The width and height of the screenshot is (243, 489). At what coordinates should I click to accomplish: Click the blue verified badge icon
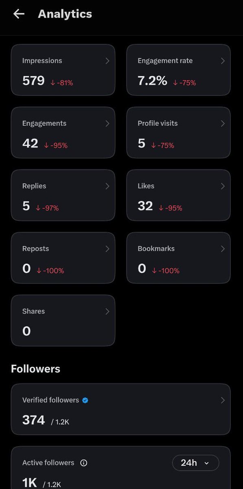85,400
